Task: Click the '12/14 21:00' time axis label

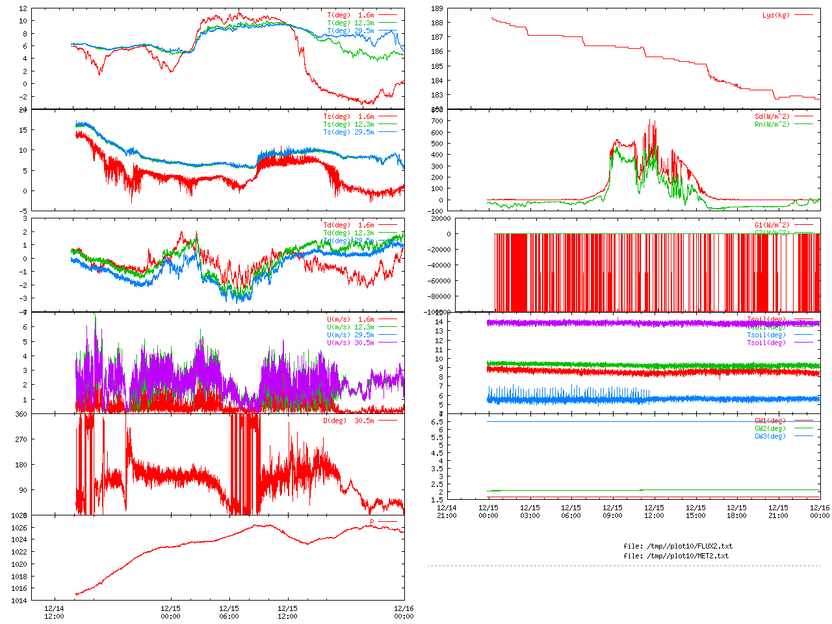Action: click(x=447, y=512)
